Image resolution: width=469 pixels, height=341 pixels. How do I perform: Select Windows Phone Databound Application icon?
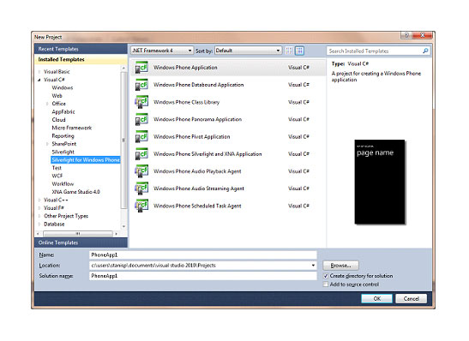click(141, 85)
